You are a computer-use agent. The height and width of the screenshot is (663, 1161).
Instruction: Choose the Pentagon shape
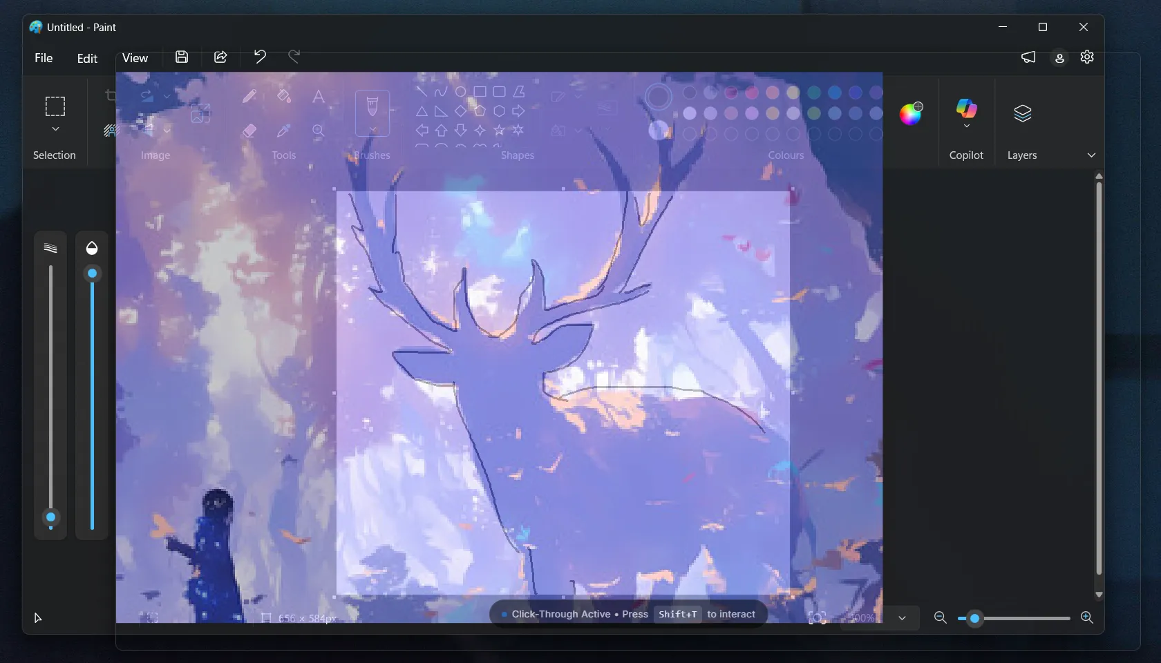(480, 110)
